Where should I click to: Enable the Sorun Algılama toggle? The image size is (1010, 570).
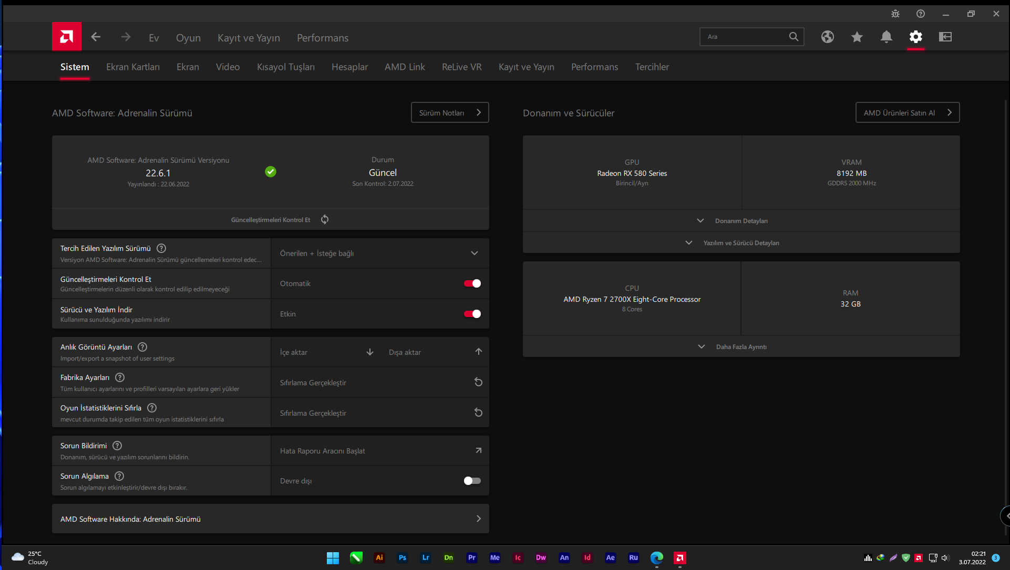tap(472, 480)
